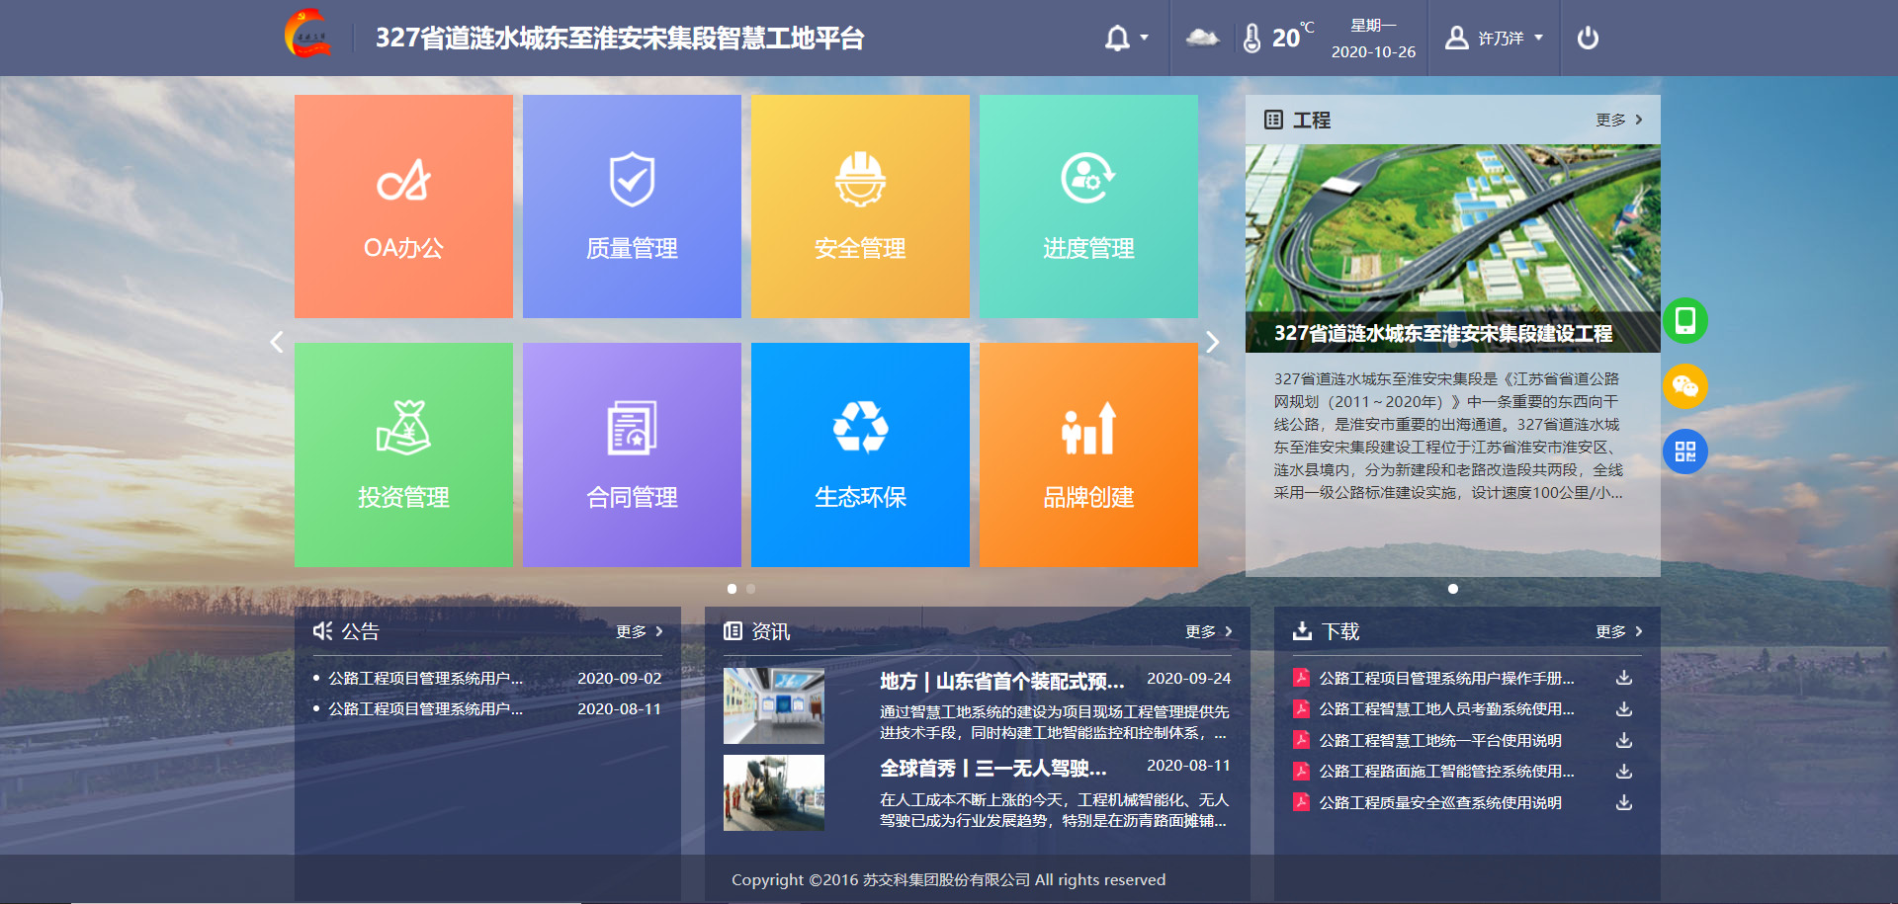This screenshot has height=904, width=1898.
Task: Click 更多 in the 资讯 panel
Action: 1208,631
